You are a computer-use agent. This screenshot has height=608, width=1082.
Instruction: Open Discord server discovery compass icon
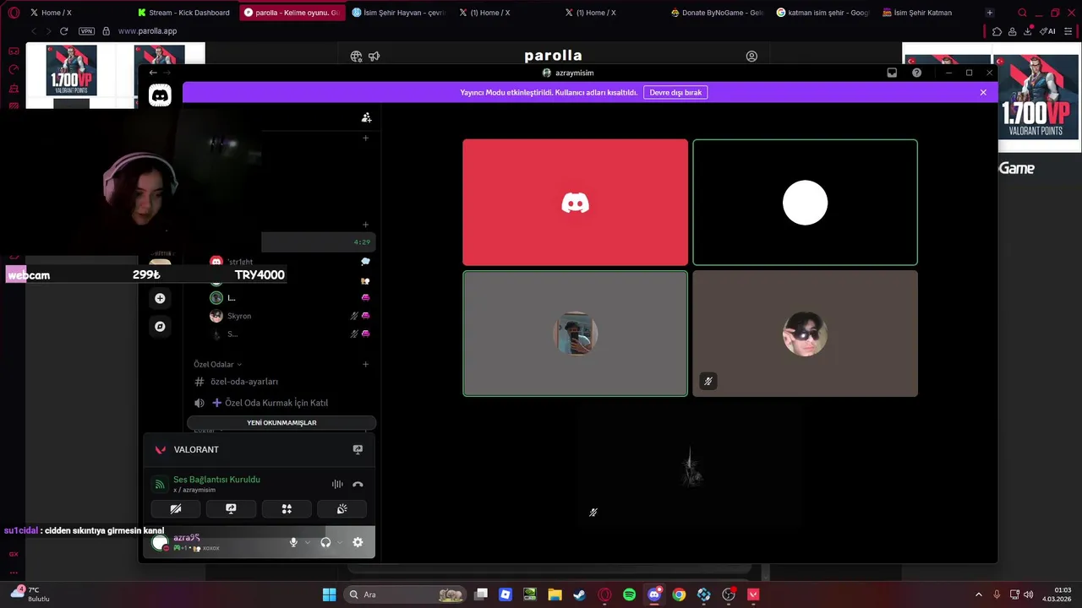coord(160,326)
